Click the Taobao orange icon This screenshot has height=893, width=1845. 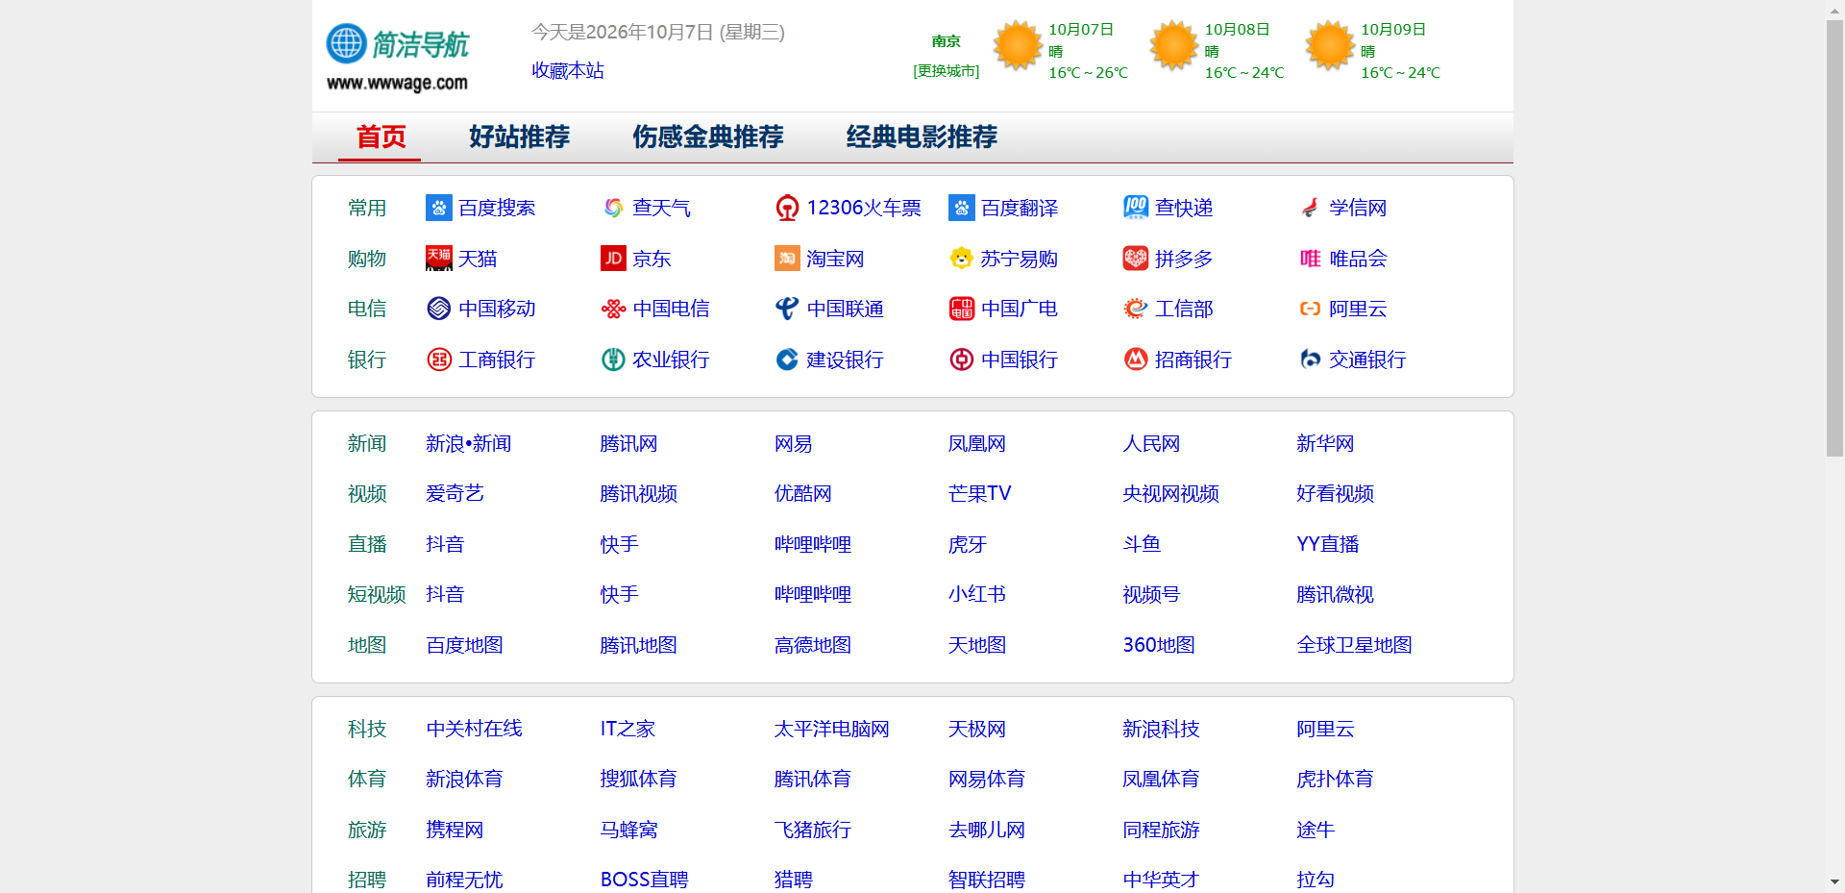787,258
